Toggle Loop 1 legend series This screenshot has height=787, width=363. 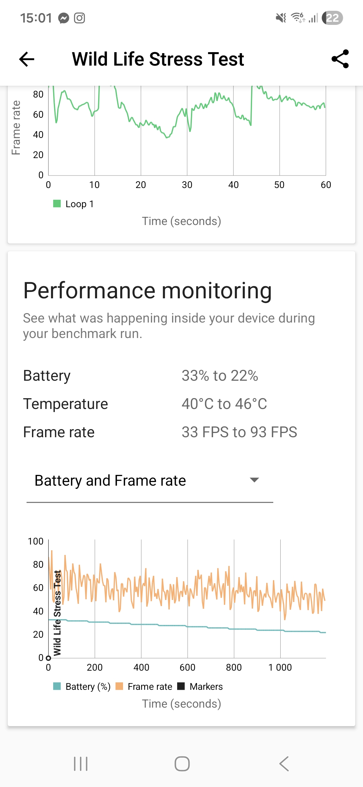point(74,204)
